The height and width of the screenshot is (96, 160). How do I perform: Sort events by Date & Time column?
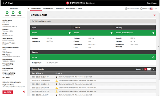[37, 73]
